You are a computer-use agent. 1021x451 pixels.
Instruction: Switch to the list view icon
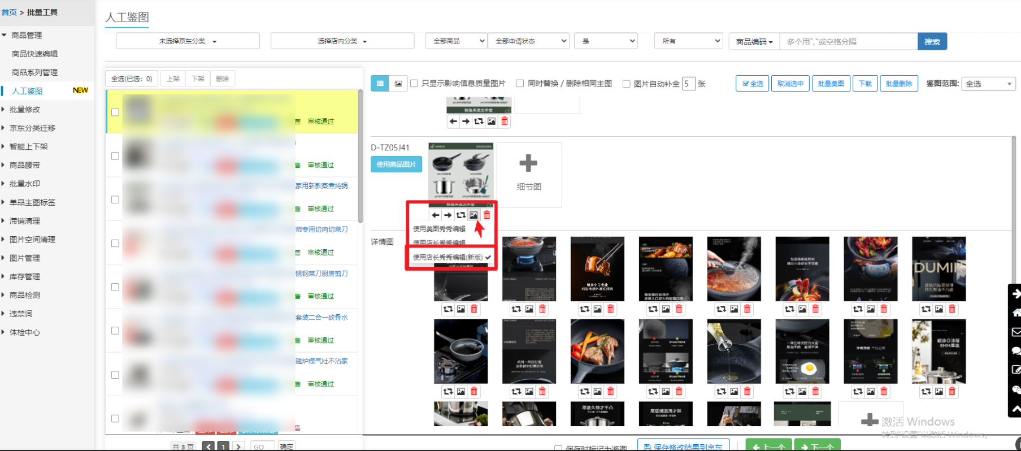point(380,84)
